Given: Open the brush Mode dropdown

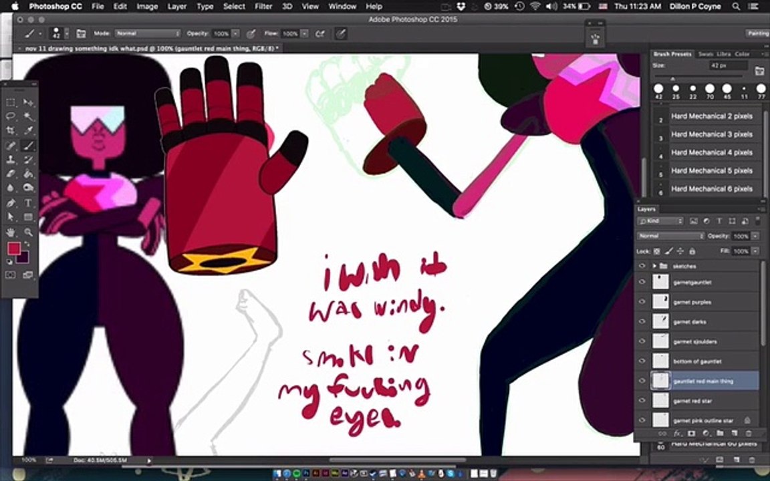Looking at the screenshot, I should (x=148, y=33).
